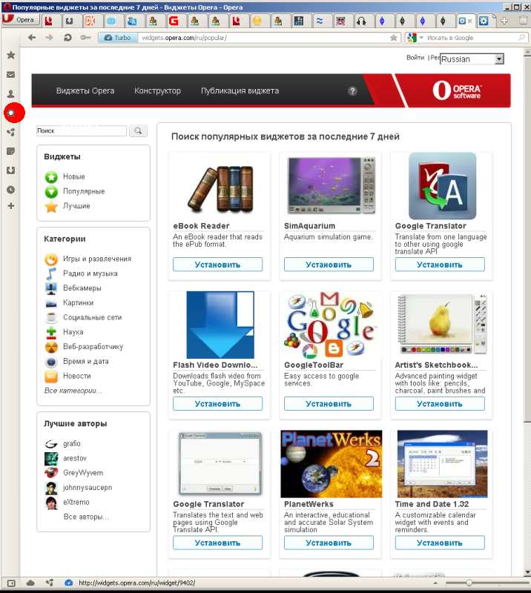Go back with the Back arrow

click(32, 38)
